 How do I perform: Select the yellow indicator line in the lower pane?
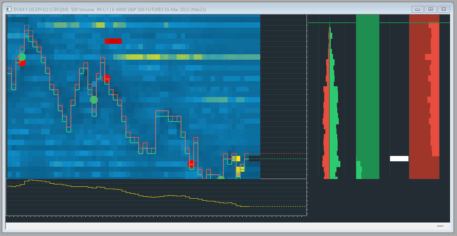click(128, 193)
